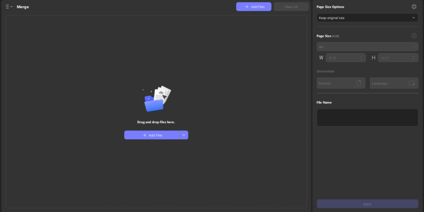This screenshot has height=212, width=424.
Task: Open the A4 page size dropdown
Action: 367,47
